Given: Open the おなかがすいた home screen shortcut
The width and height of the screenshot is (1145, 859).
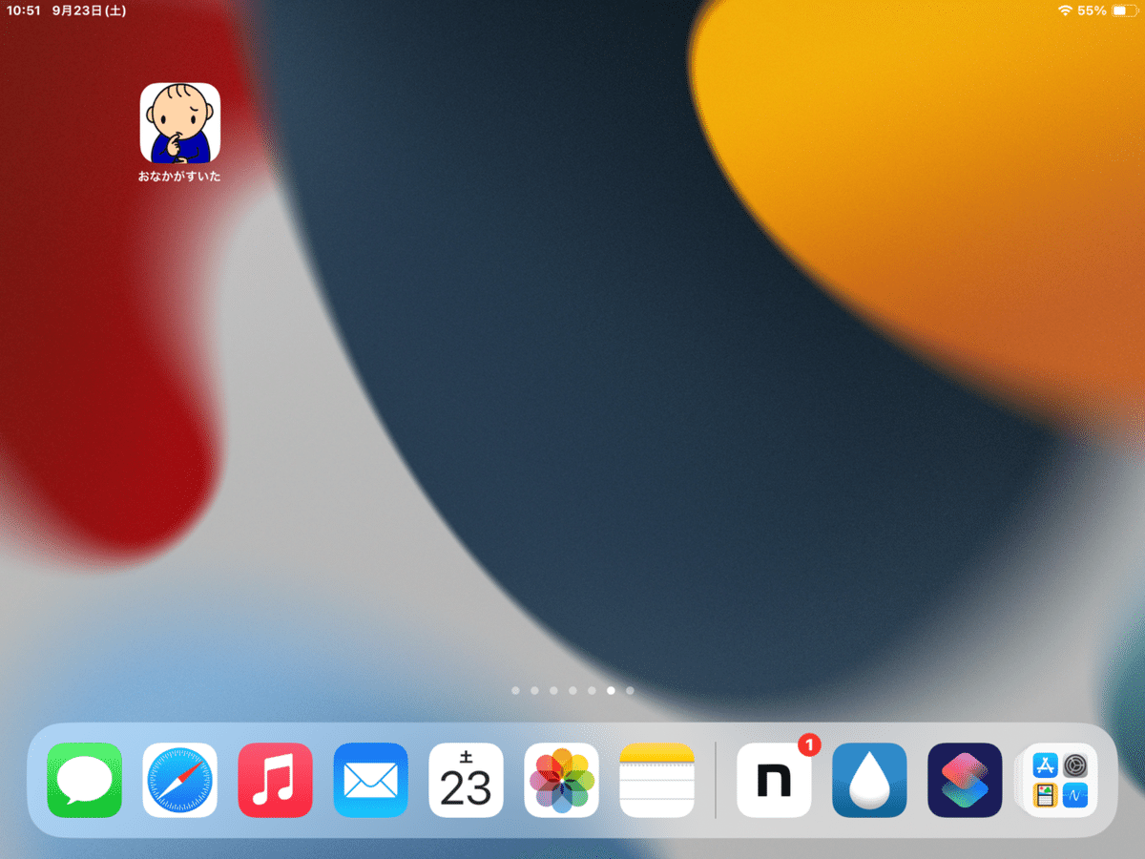Looking at the screenshot, I should [x=180, y=122].
